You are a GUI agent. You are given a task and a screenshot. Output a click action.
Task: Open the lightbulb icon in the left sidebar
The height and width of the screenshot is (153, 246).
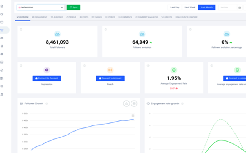point(2,46)
